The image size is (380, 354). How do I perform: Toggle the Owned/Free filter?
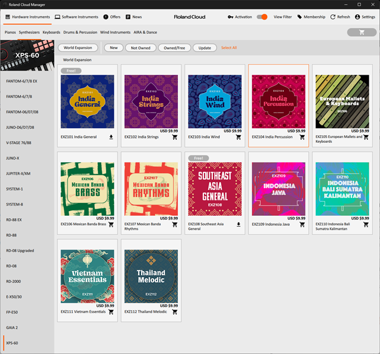(x=174, y=48)
